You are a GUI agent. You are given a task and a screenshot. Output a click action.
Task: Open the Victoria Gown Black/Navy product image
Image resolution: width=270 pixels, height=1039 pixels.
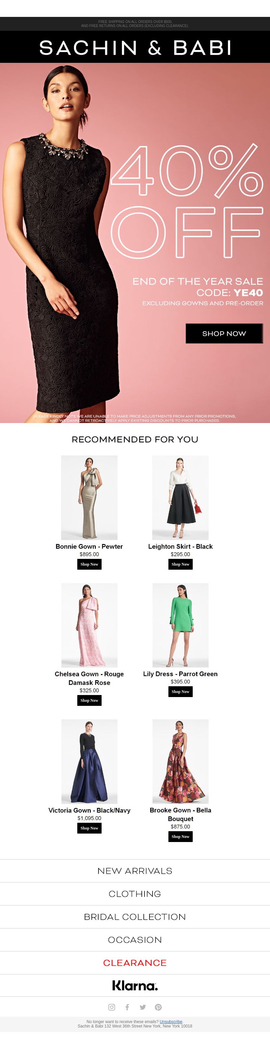(x=89, y=761)
